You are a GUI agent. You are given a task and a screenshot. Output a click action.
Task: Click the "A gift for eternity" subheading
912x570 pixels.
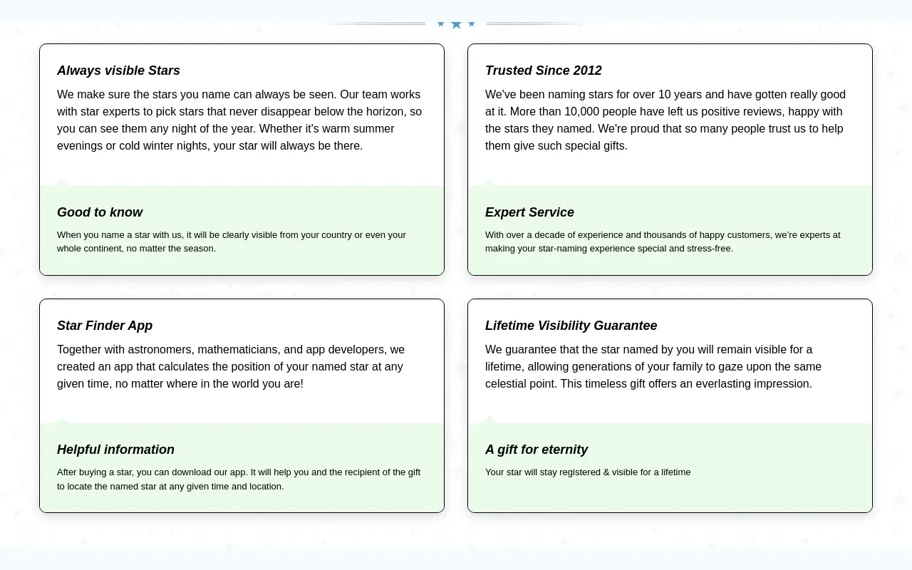(x=536, y=450)
